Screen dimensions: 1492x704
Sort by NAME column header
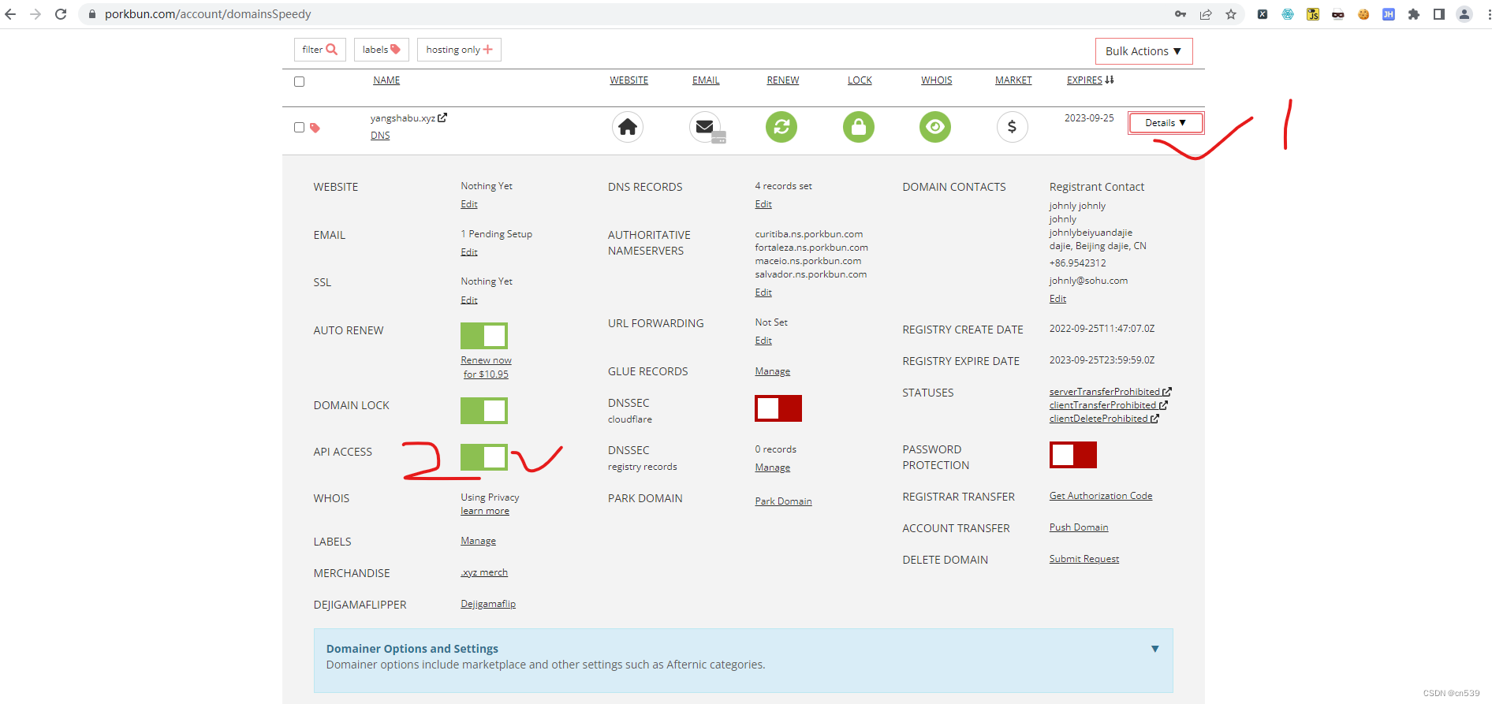[386, 80]
